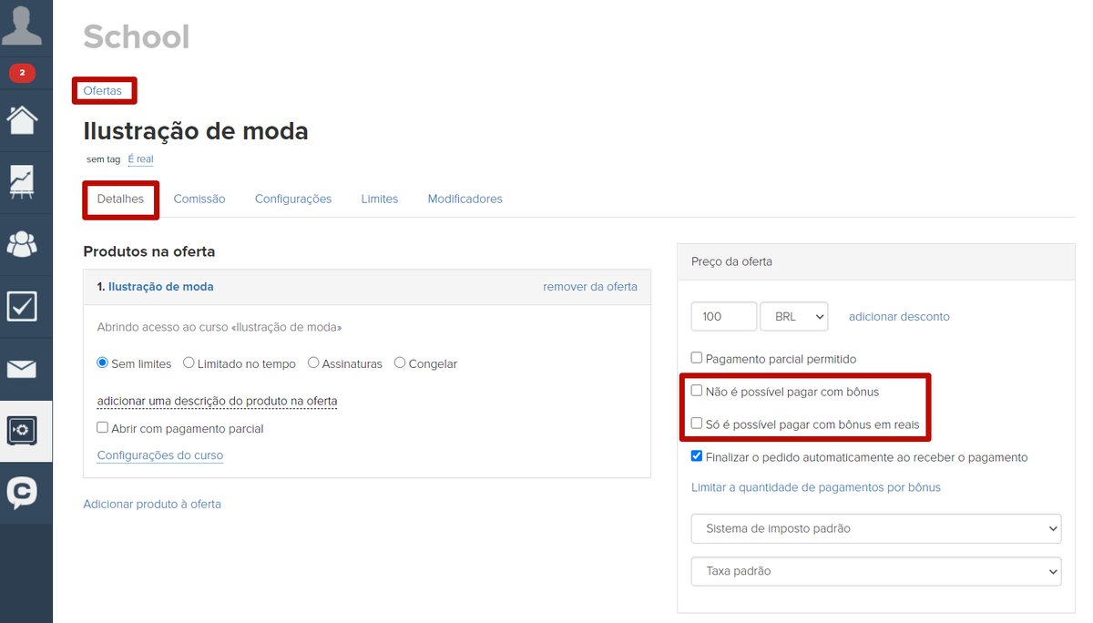Click adicionar desconto link
The height and width of the screenshot is (623, 1093).
899,316
